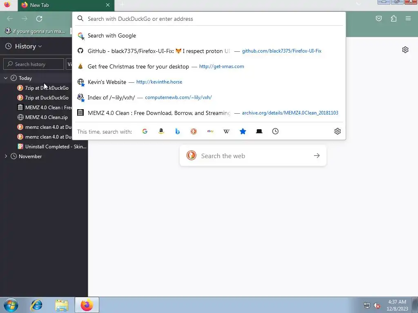Go forward with the right arrow button

pos(24,19)
